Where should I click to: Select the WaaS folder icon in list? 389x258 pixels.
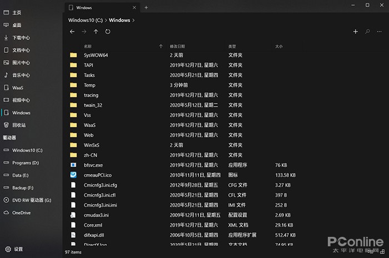(x=73, y=125)
